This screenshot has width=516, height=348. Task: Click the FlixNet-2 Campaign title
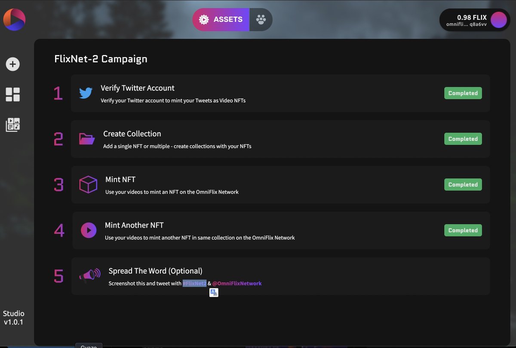click(x=101, y=59)
